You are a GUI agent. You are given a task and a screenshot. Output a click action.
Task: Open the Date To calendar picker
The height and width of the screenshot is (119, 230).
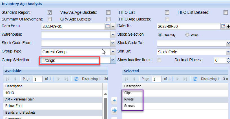(223, 26)
